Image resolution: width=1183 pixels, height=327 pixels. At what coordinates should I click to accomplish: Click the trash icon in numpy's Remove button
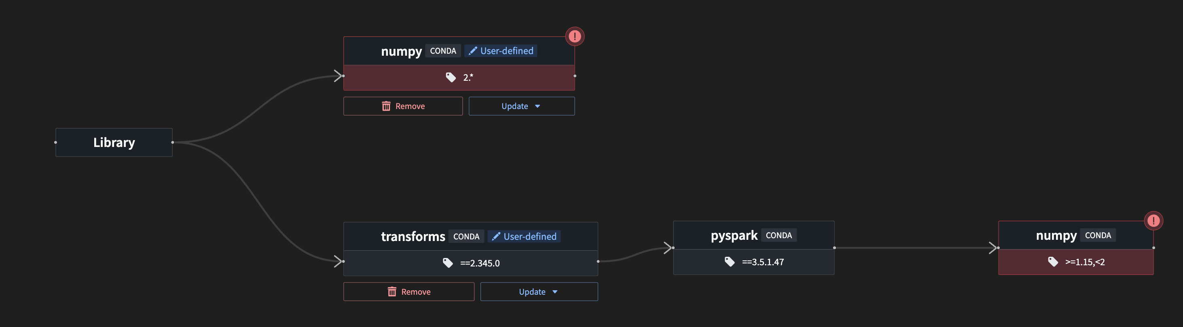coord(386,106)
